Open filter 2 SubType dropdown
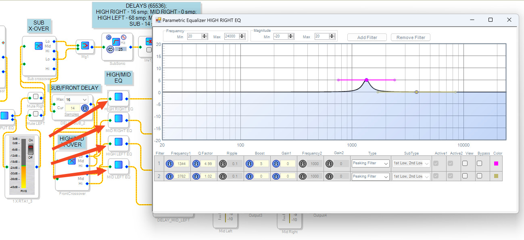The width and height of the screenshot is (524, 240). pyautogui.click(x=411, y=176)
